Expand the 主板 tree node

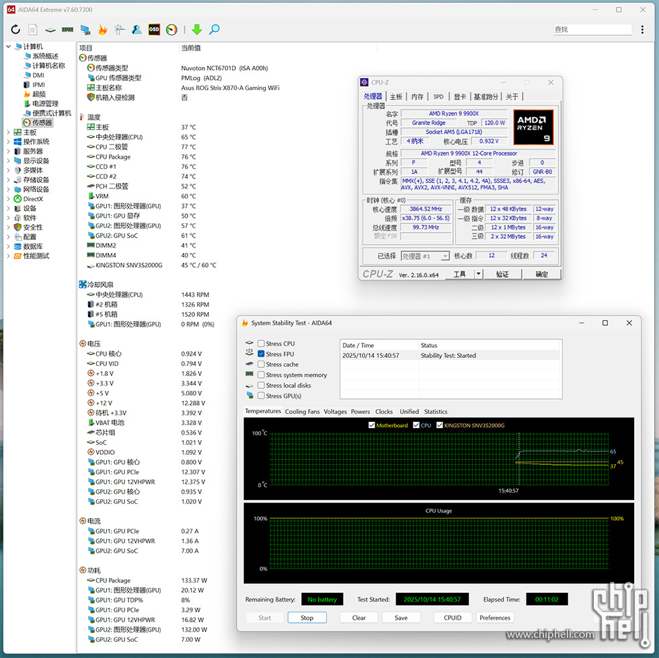[8, 133]
